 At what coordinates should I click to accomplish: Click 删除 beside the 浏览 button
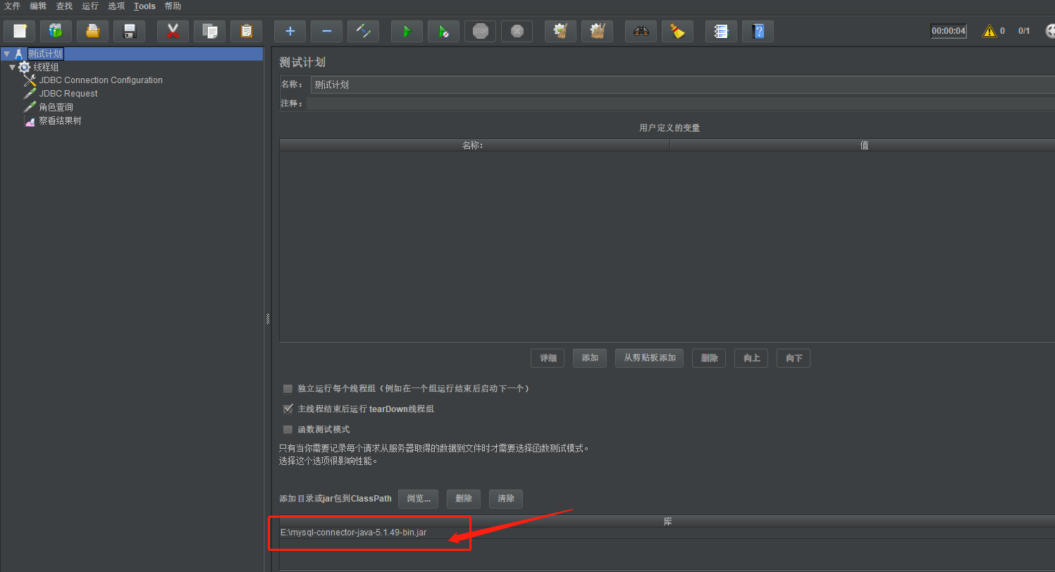(x=464, y=499)
